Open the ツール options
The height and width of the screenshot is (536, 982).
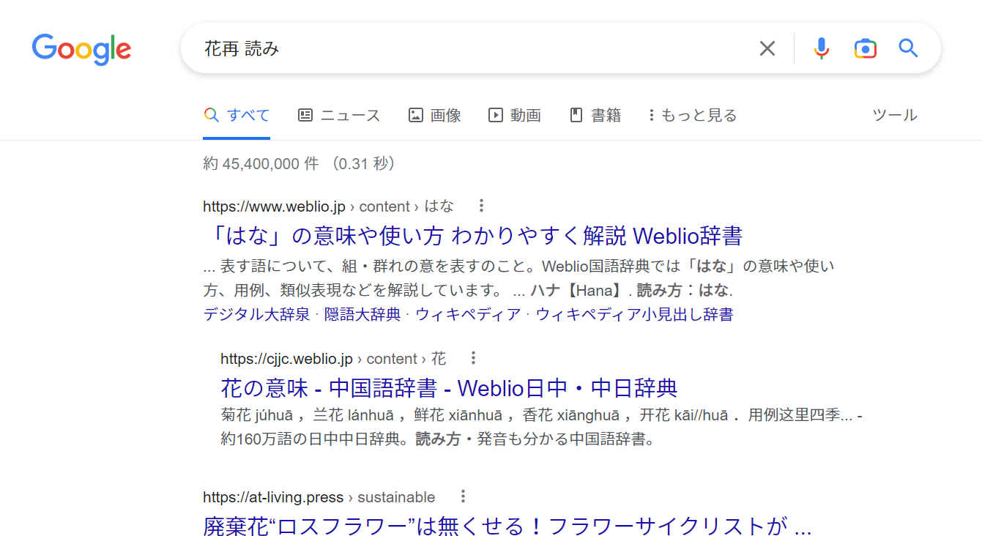895,115
